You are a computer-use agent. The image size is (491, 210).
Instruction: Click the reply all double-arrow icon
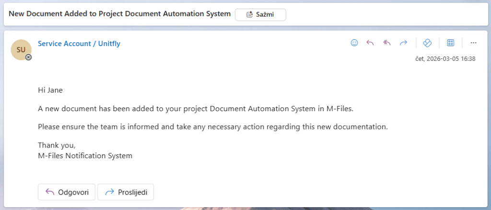pyautogui.click(x=387, y=43)
